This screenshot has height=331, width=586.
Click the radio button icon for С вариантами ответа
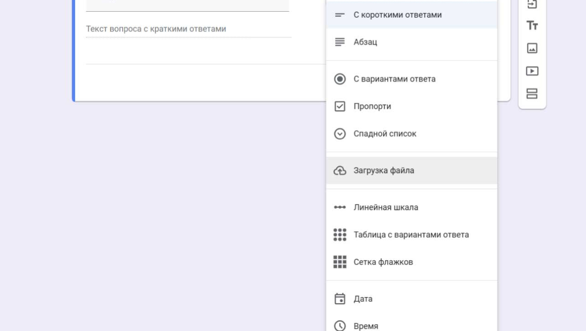click(340, 79)
